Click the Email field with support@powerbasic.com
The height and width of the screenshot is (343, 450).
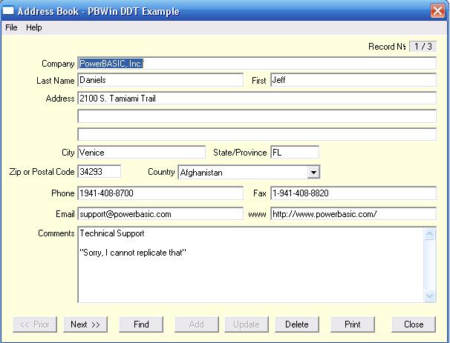160,214
